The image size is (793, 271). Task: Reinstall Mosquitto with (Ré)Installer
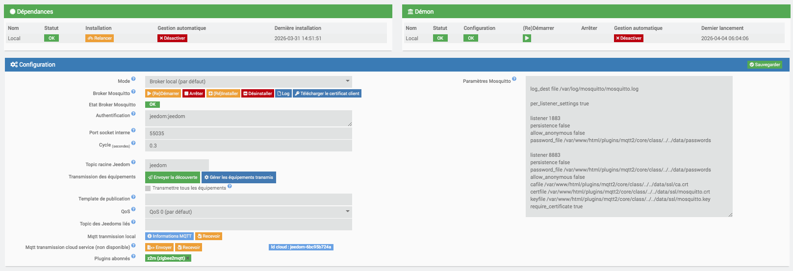(223, 94)
